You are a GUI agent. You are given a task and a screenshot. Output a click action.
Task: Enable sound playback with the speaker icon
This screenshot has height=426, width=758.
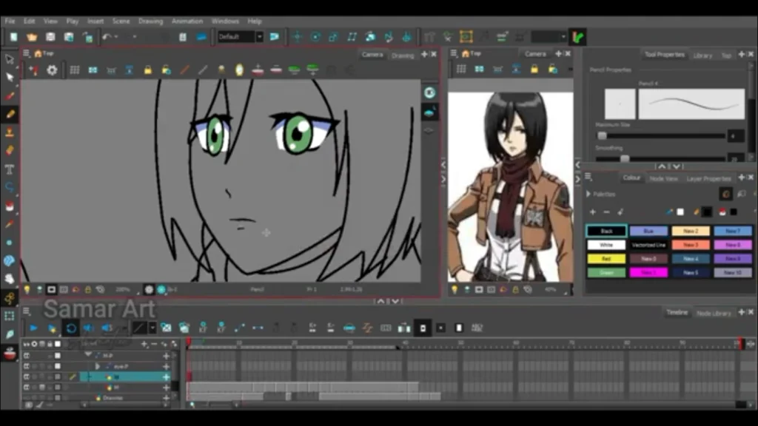coord(89,328)
